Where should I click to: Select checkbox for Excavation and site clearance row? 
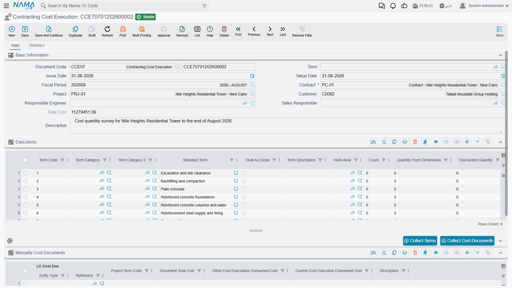click(25, 173)
